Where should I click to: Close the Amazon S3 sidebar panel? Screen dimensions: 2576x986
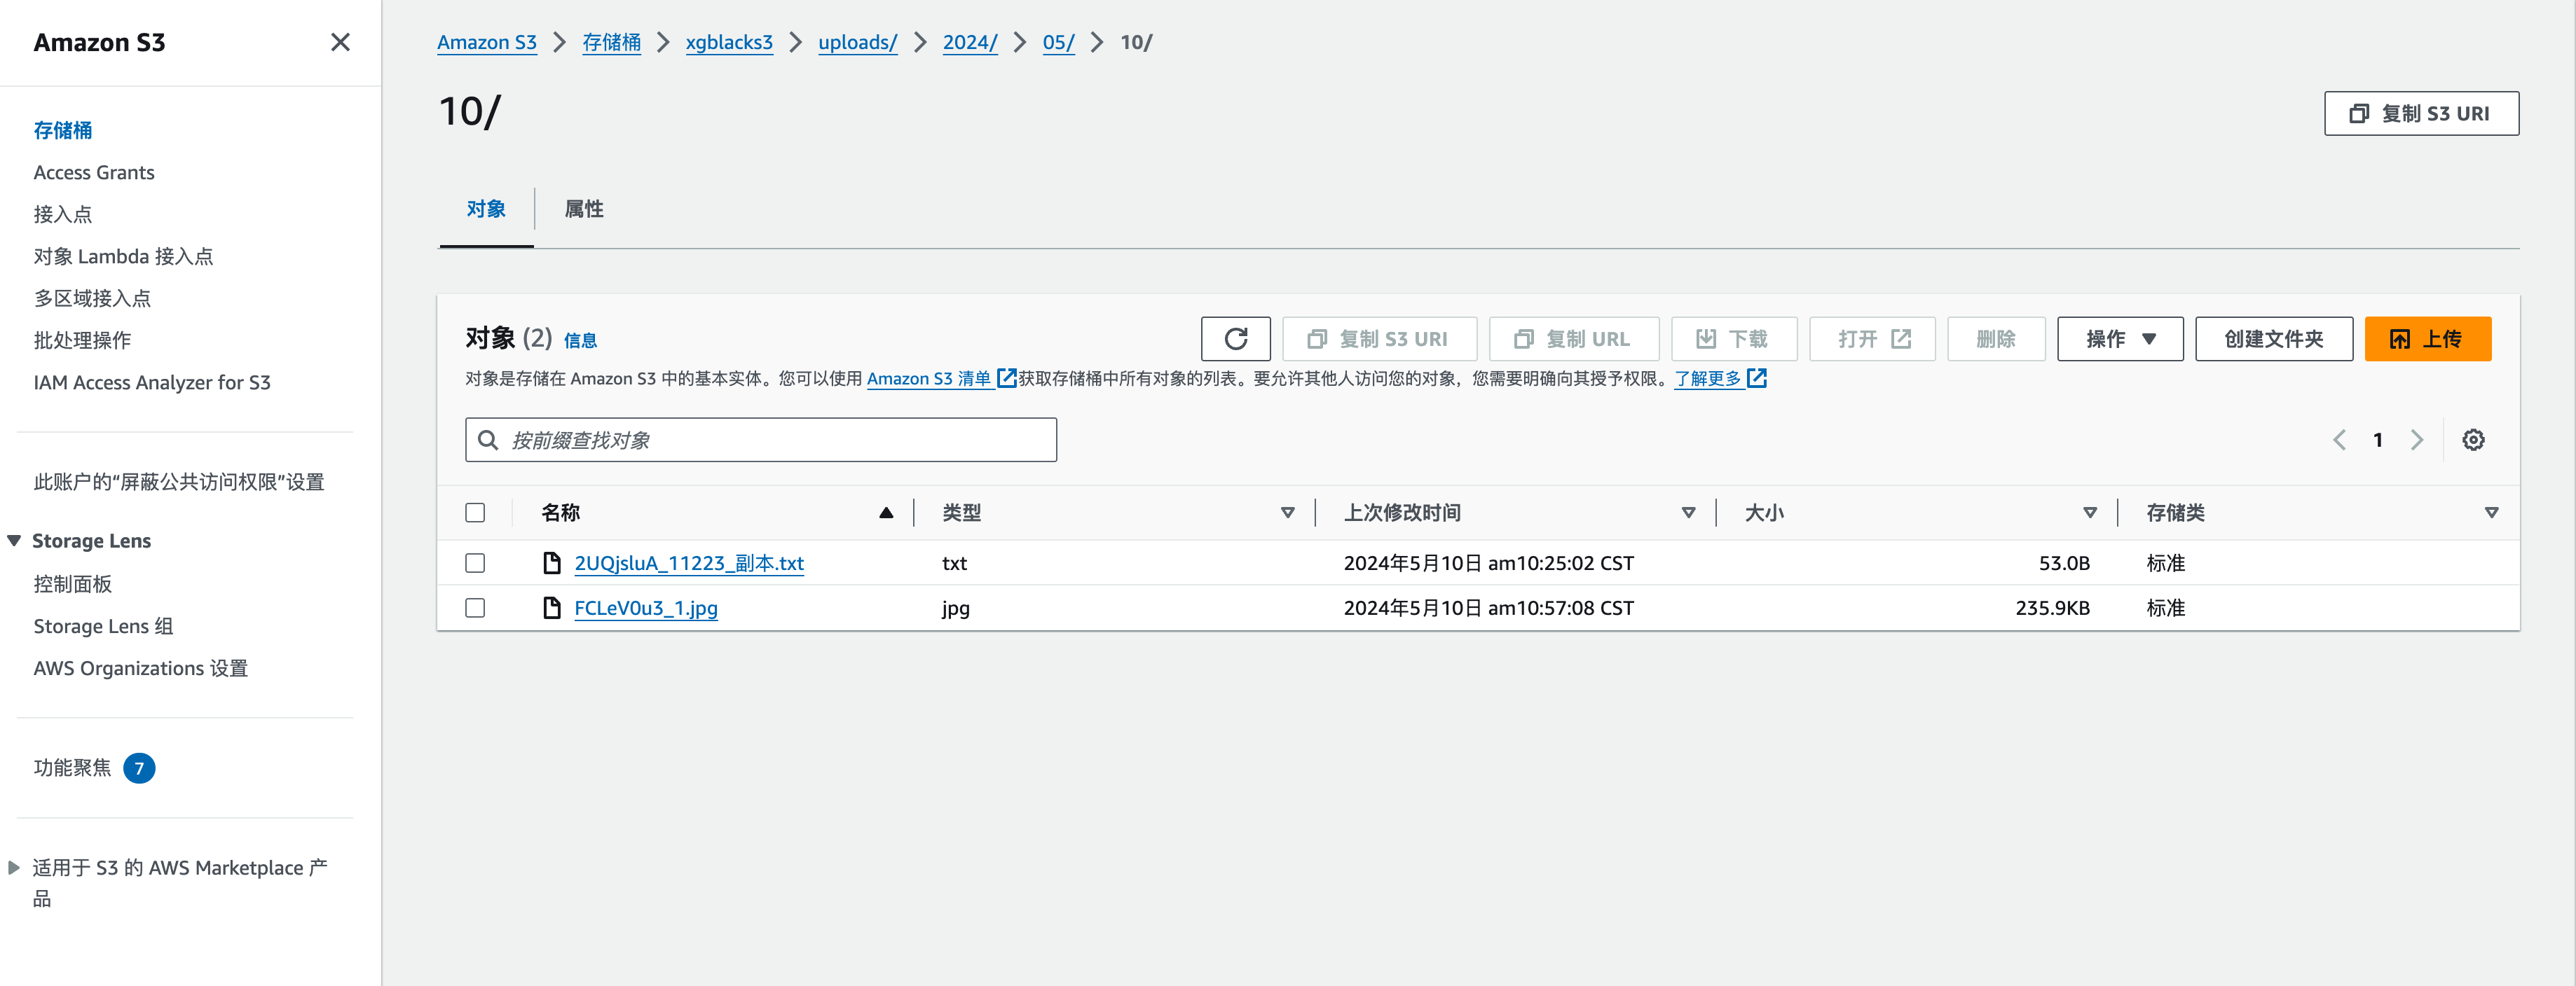[x=340, y=42]
